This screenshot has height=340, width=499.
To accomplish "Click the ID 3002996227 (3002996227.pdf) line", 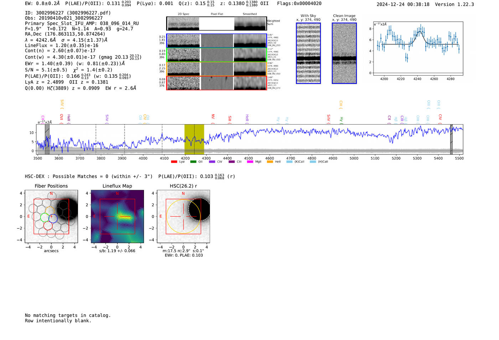I will point(68,13).
